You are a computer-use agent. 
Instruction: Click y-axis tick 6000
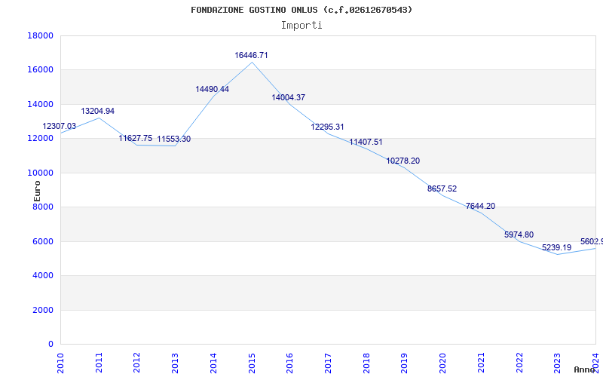43,241
